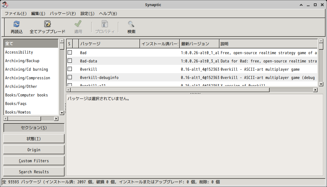Select the 0ad-data package name
Image resolution: width=327 pixels, height=187 pixels.
click(x=89, y=61)
